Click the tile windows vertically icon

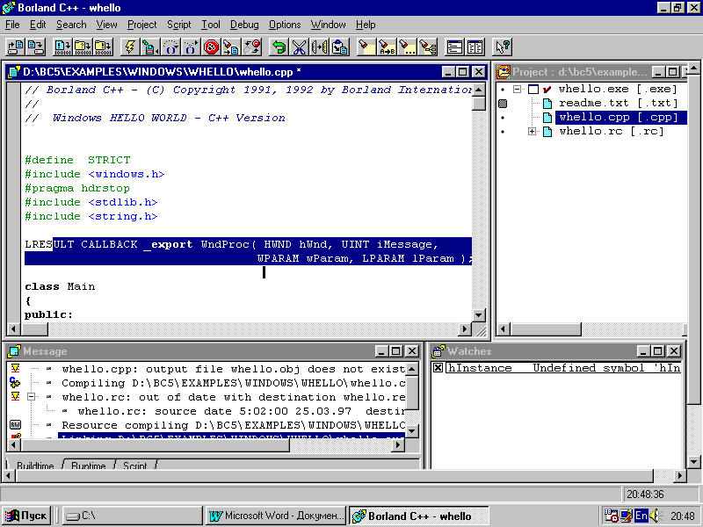coord(475,47)
